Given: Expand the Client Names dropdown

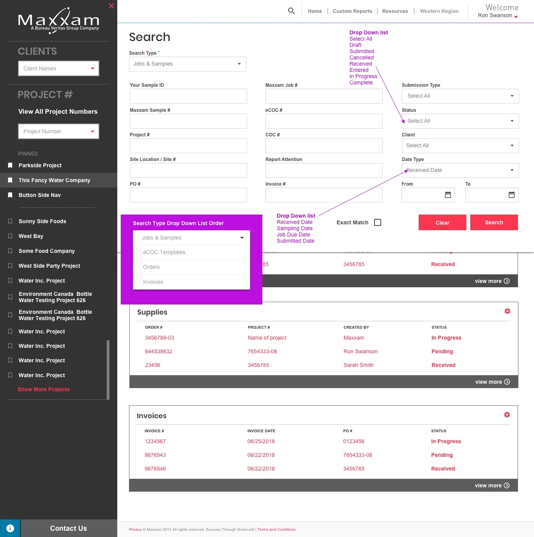Looking at the screenshot, I should (59, 68).
